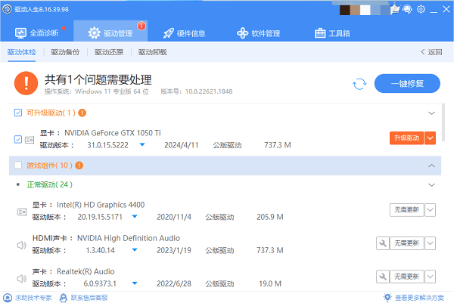Click the orange 升级驱动 button

coord(406,138)
